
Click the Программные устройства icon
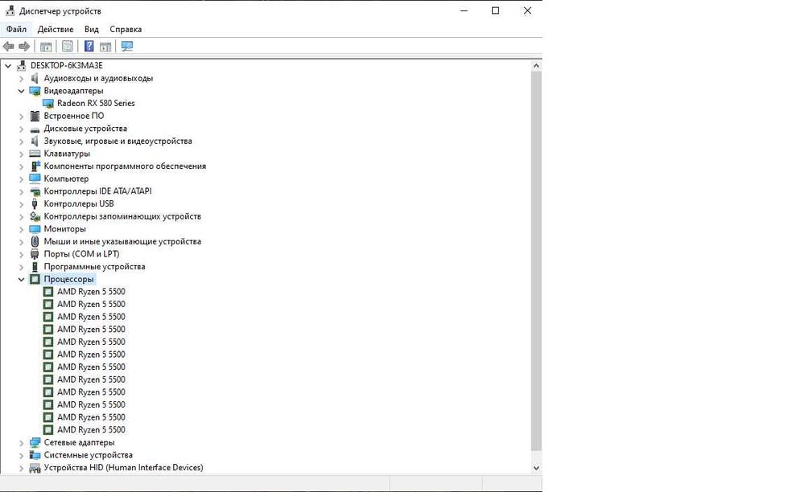pos(35,267)
